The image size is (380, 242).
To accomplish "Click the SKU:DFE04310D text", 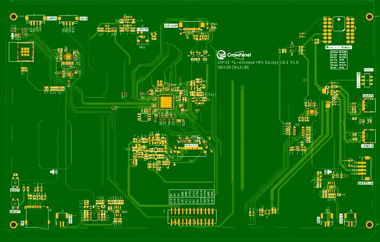I will (x=234, y=67).
